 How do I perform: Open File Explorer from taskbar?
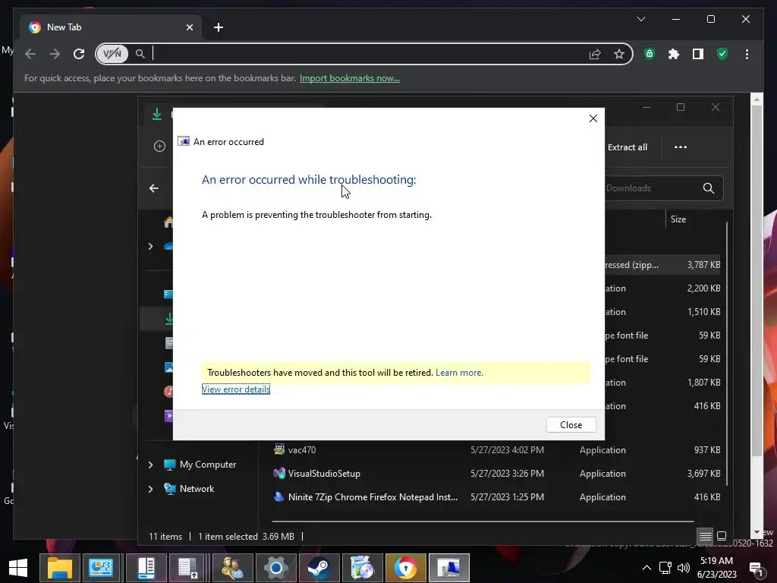[x=59, y=568]
